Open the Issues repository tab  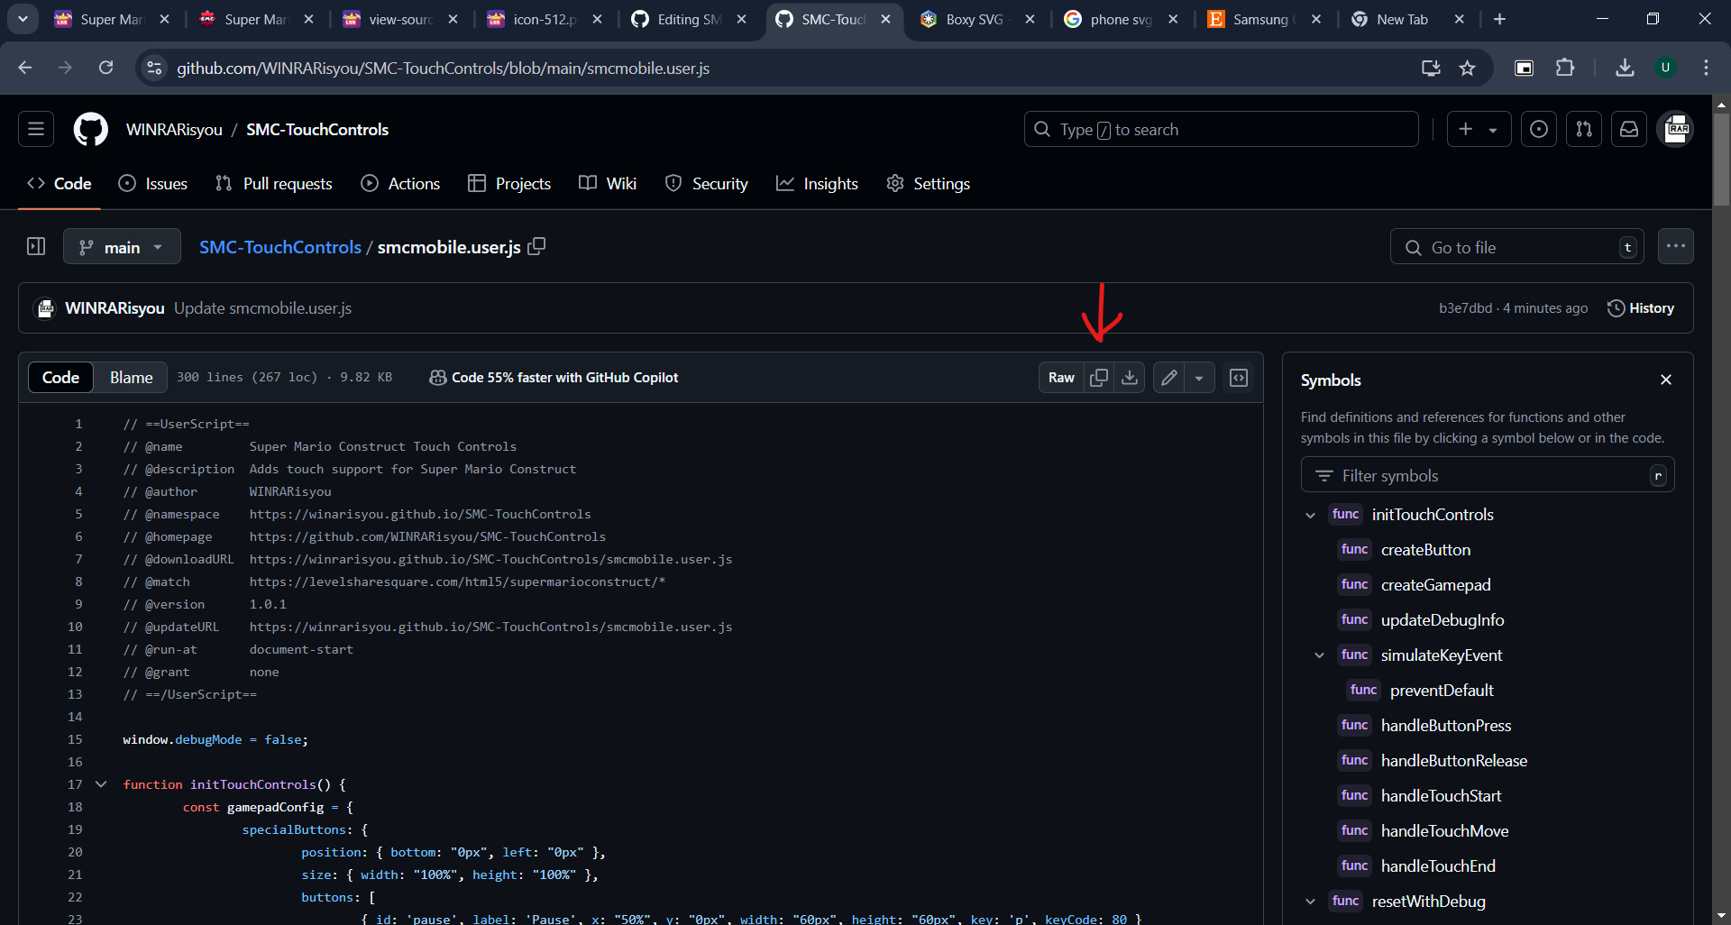pos(153,183)
